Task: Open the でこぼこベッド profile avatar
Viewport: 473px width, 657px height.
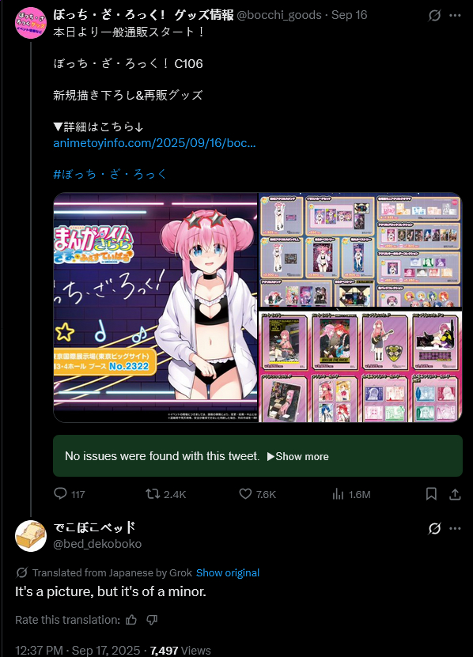Action: (x=31, y=536)
